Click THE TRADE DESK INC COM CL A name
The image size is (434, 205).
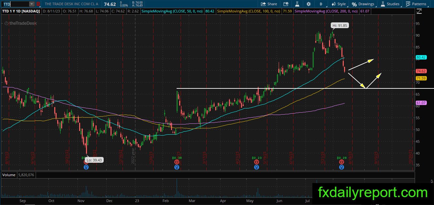tap(71, 4)
